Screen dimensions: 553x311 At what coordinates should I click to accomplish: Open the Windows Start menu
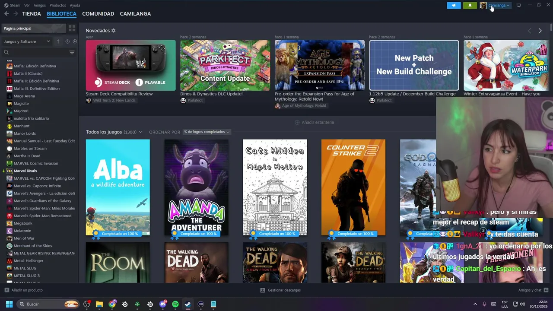pyautogui.click(x=9, y=304)
